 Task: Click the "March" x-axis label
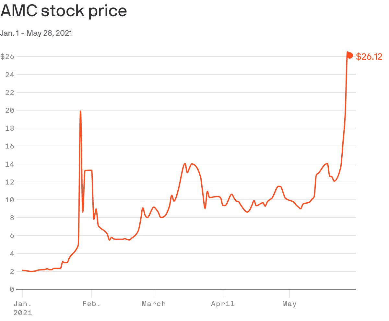[154, 304]
